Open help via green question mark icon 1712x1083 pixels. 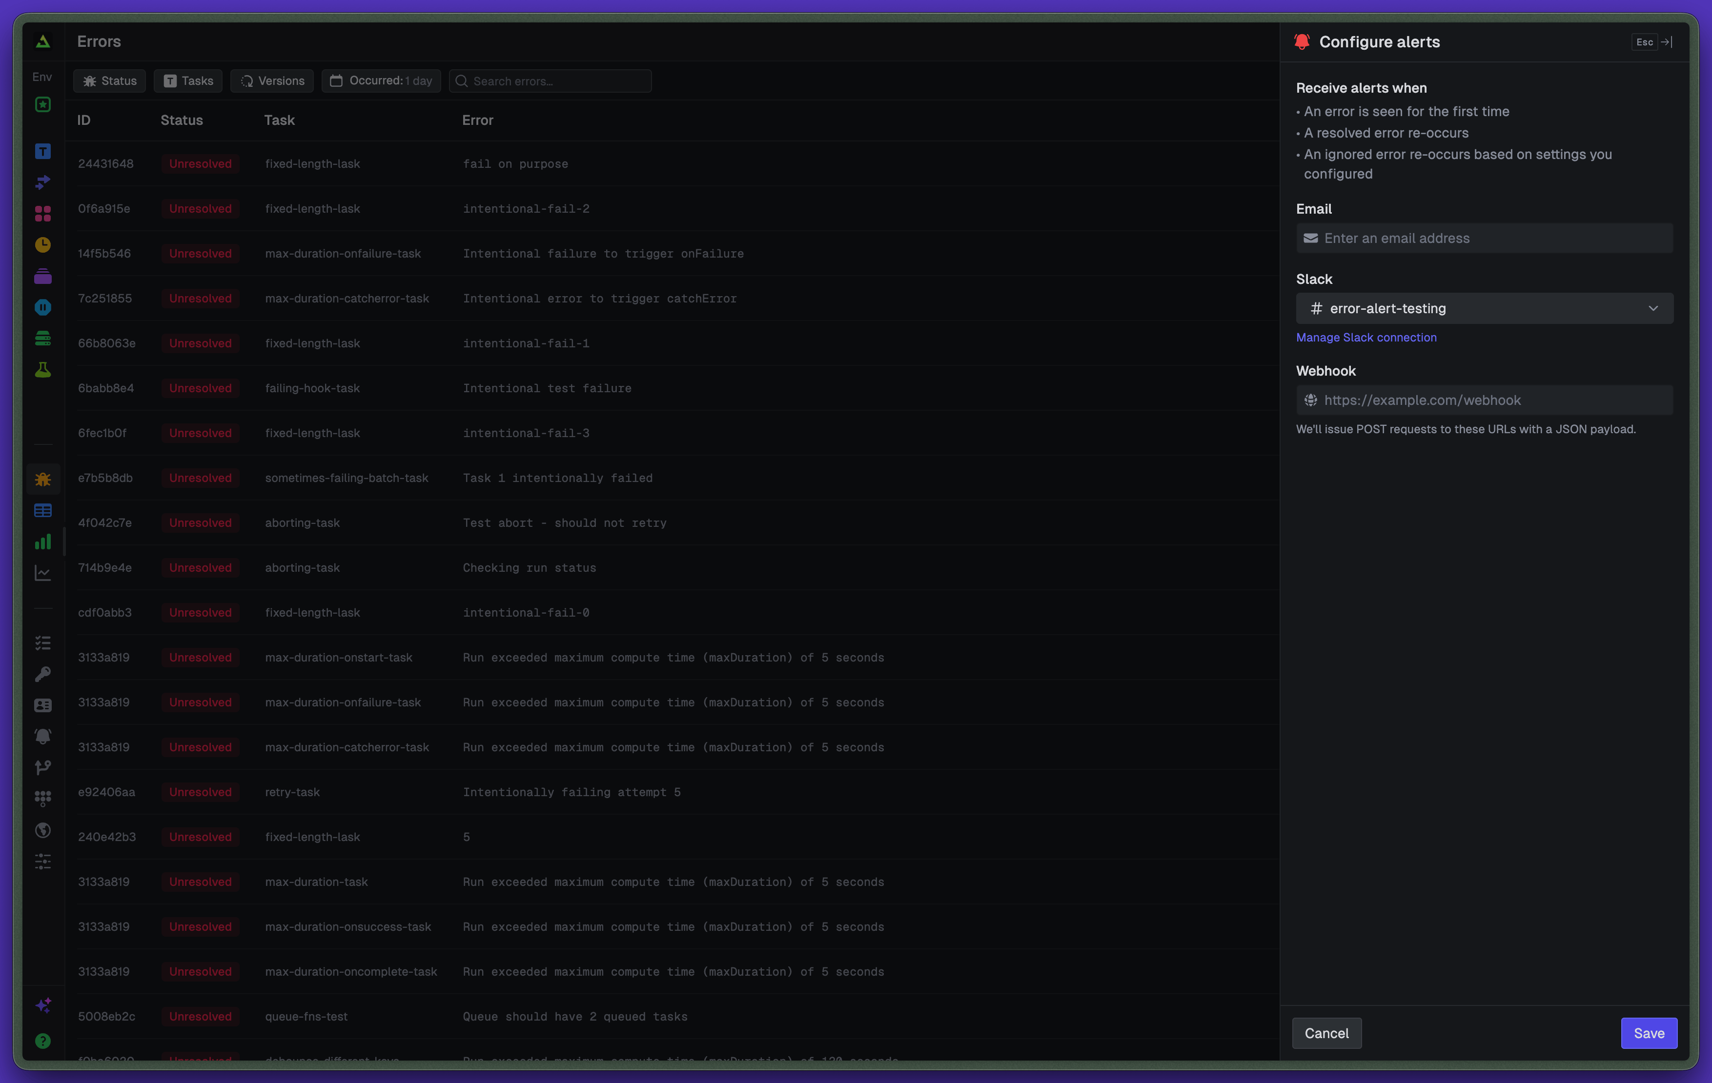pos(42,1041)
